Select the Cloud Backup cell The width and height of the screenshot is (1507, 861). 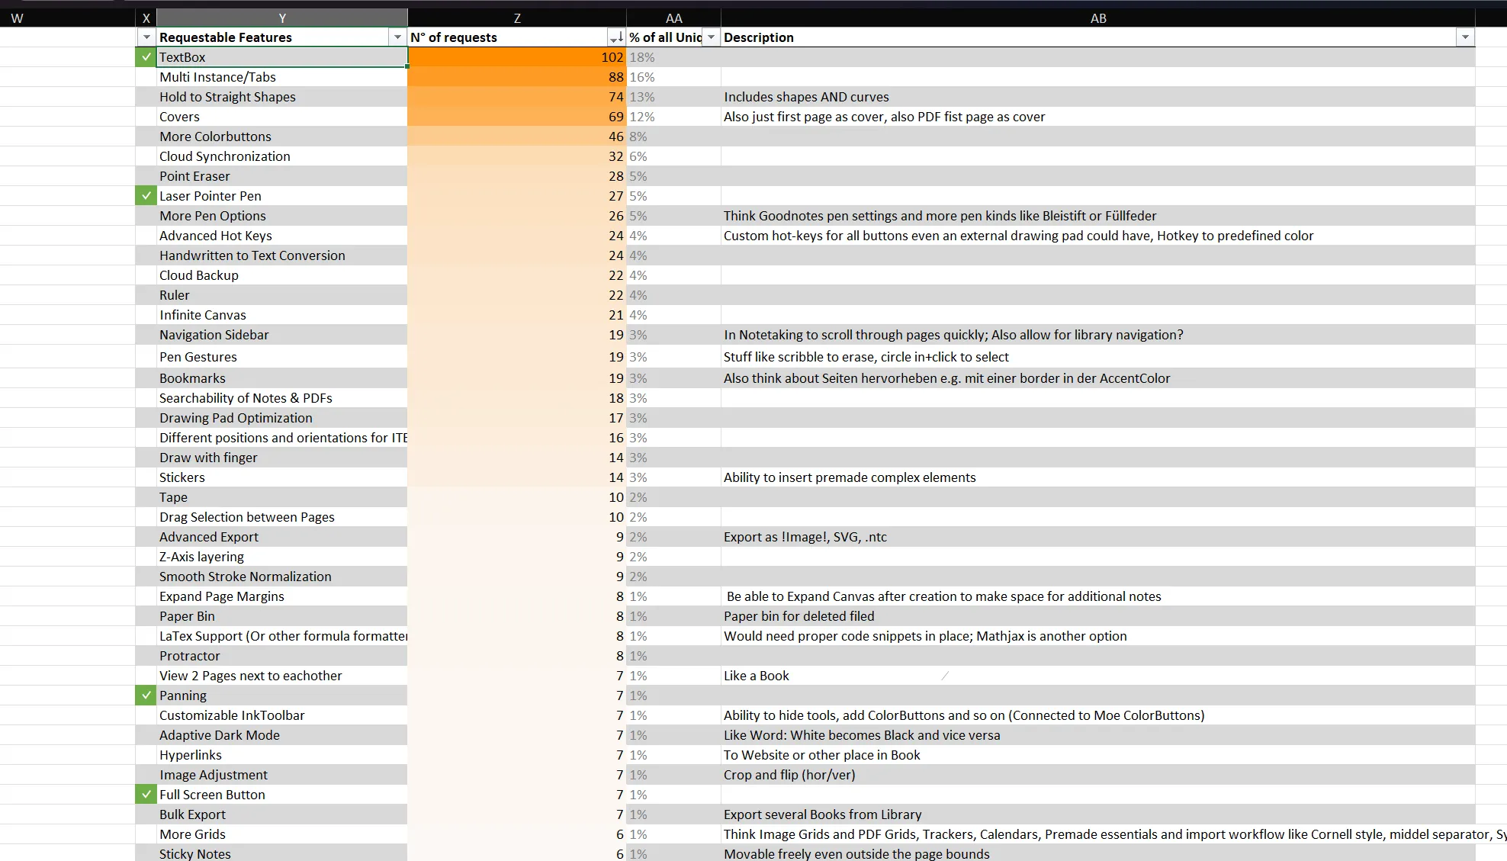[282, 275]
